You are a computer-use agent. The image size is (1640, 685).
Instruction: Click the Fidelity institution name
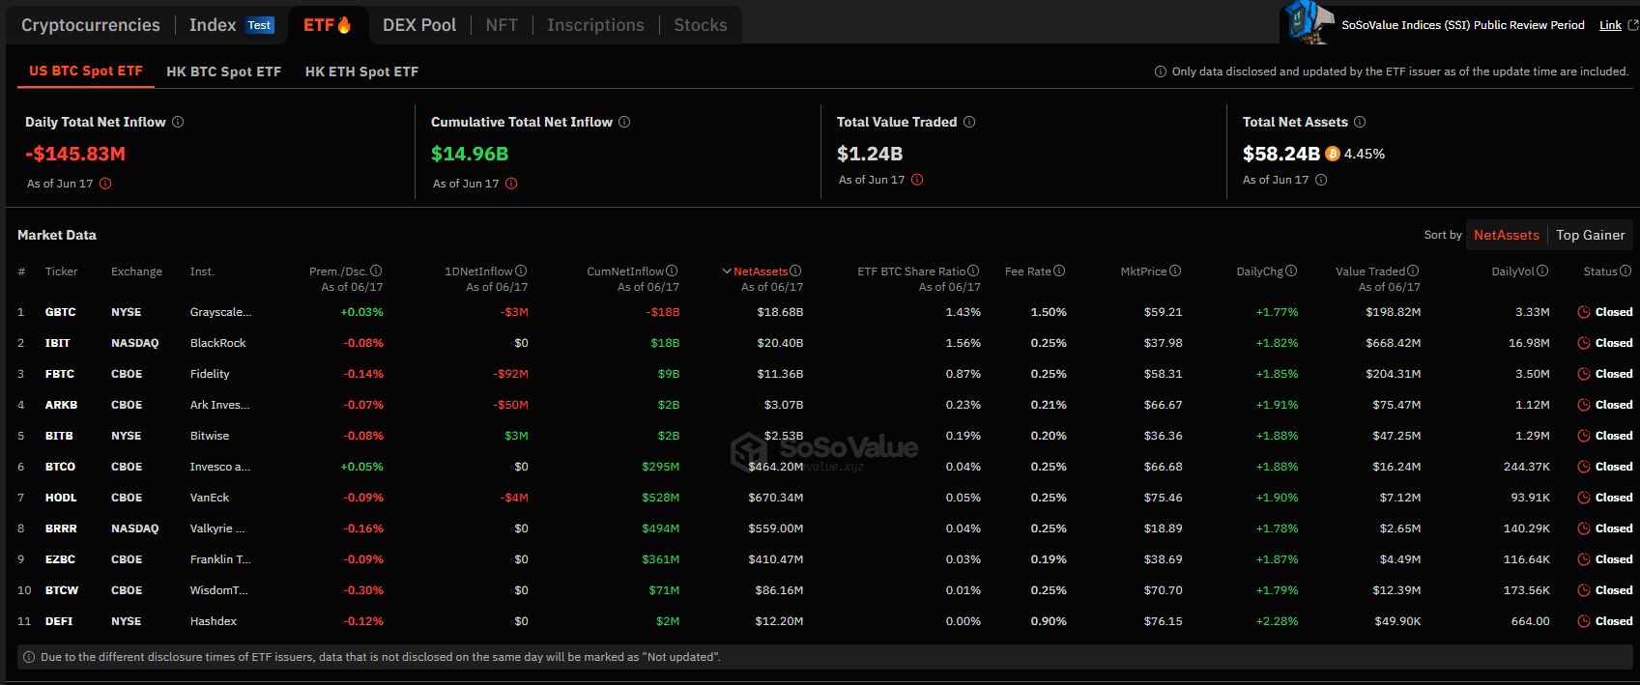coord(210,374)
